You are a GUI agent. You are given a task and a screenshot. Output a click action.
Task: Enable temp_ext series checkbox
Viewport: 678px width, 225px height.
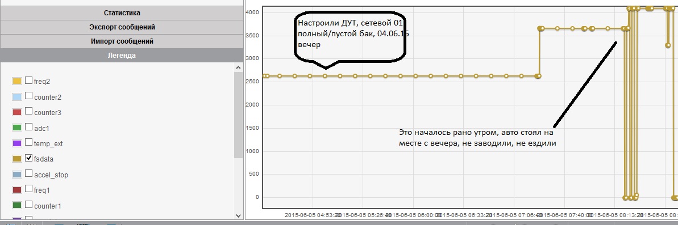tap(28, 142)
